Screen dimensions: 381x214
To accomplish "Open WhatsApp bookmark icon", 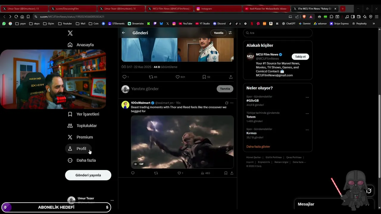I will point(4,23).
